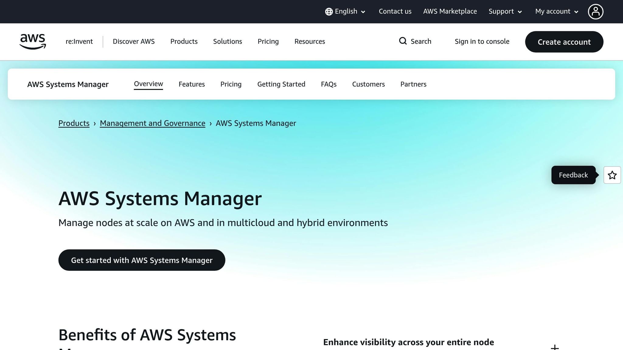Screen dimensions: 623x350
Task: Select the globe language icon
Action: (x=329, y=11)
